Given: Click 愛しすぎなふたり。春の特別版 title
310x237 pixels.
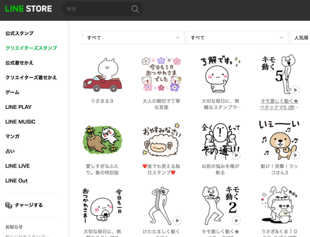Looking at the screenshot, I should 102,169.
